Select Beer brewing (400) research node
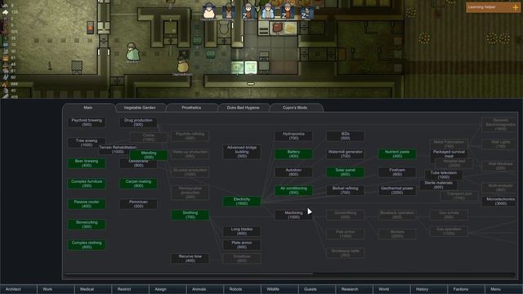The width and height of the screenshot is (523, 294). pyautogui.click(x=87, y=163)
